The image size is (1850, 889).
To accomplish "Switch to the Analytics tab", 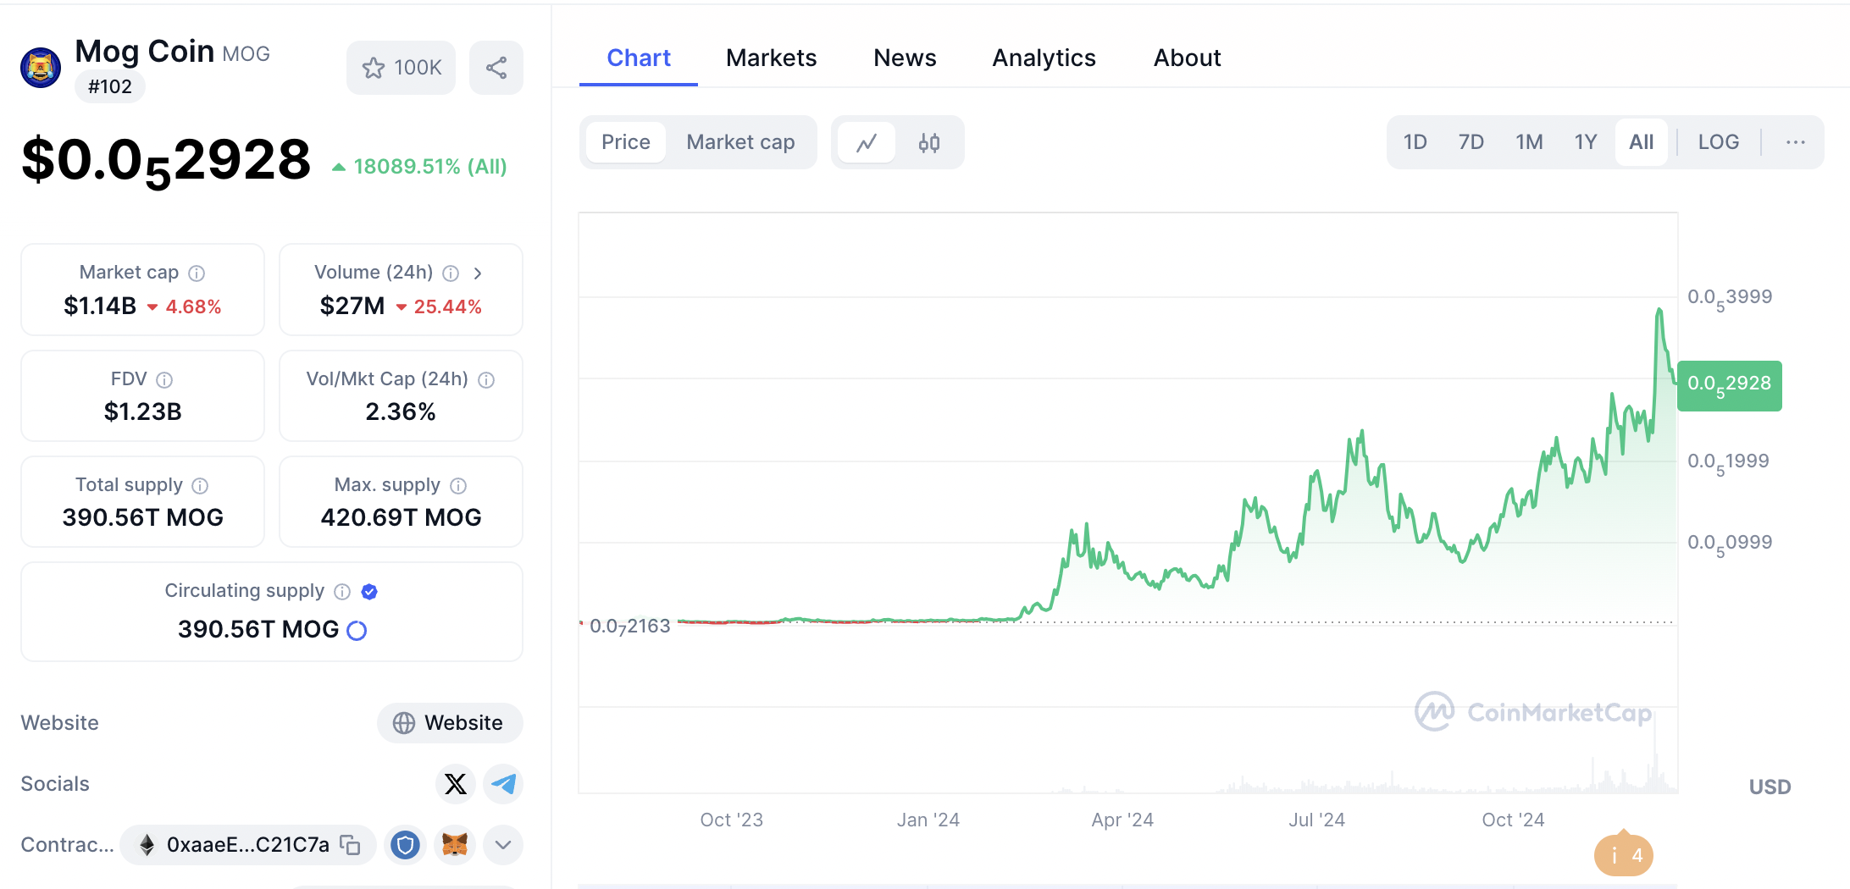I will (x=1044, y=58).
